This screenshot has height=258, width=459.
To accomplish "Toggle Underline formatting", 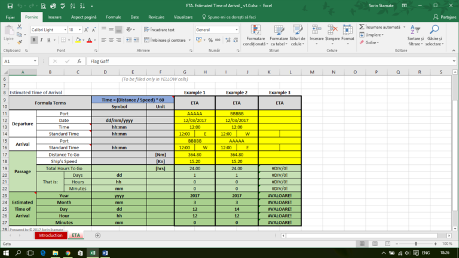I will [50, 40].
